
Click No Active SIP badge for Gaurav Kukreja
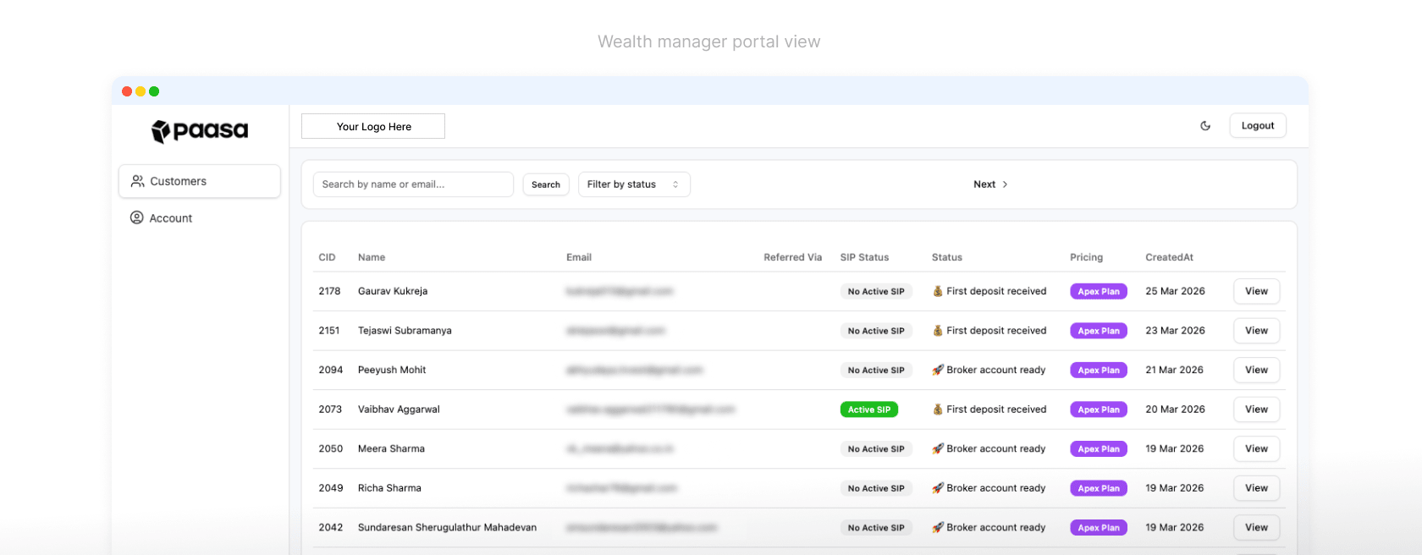coord(876,291)
